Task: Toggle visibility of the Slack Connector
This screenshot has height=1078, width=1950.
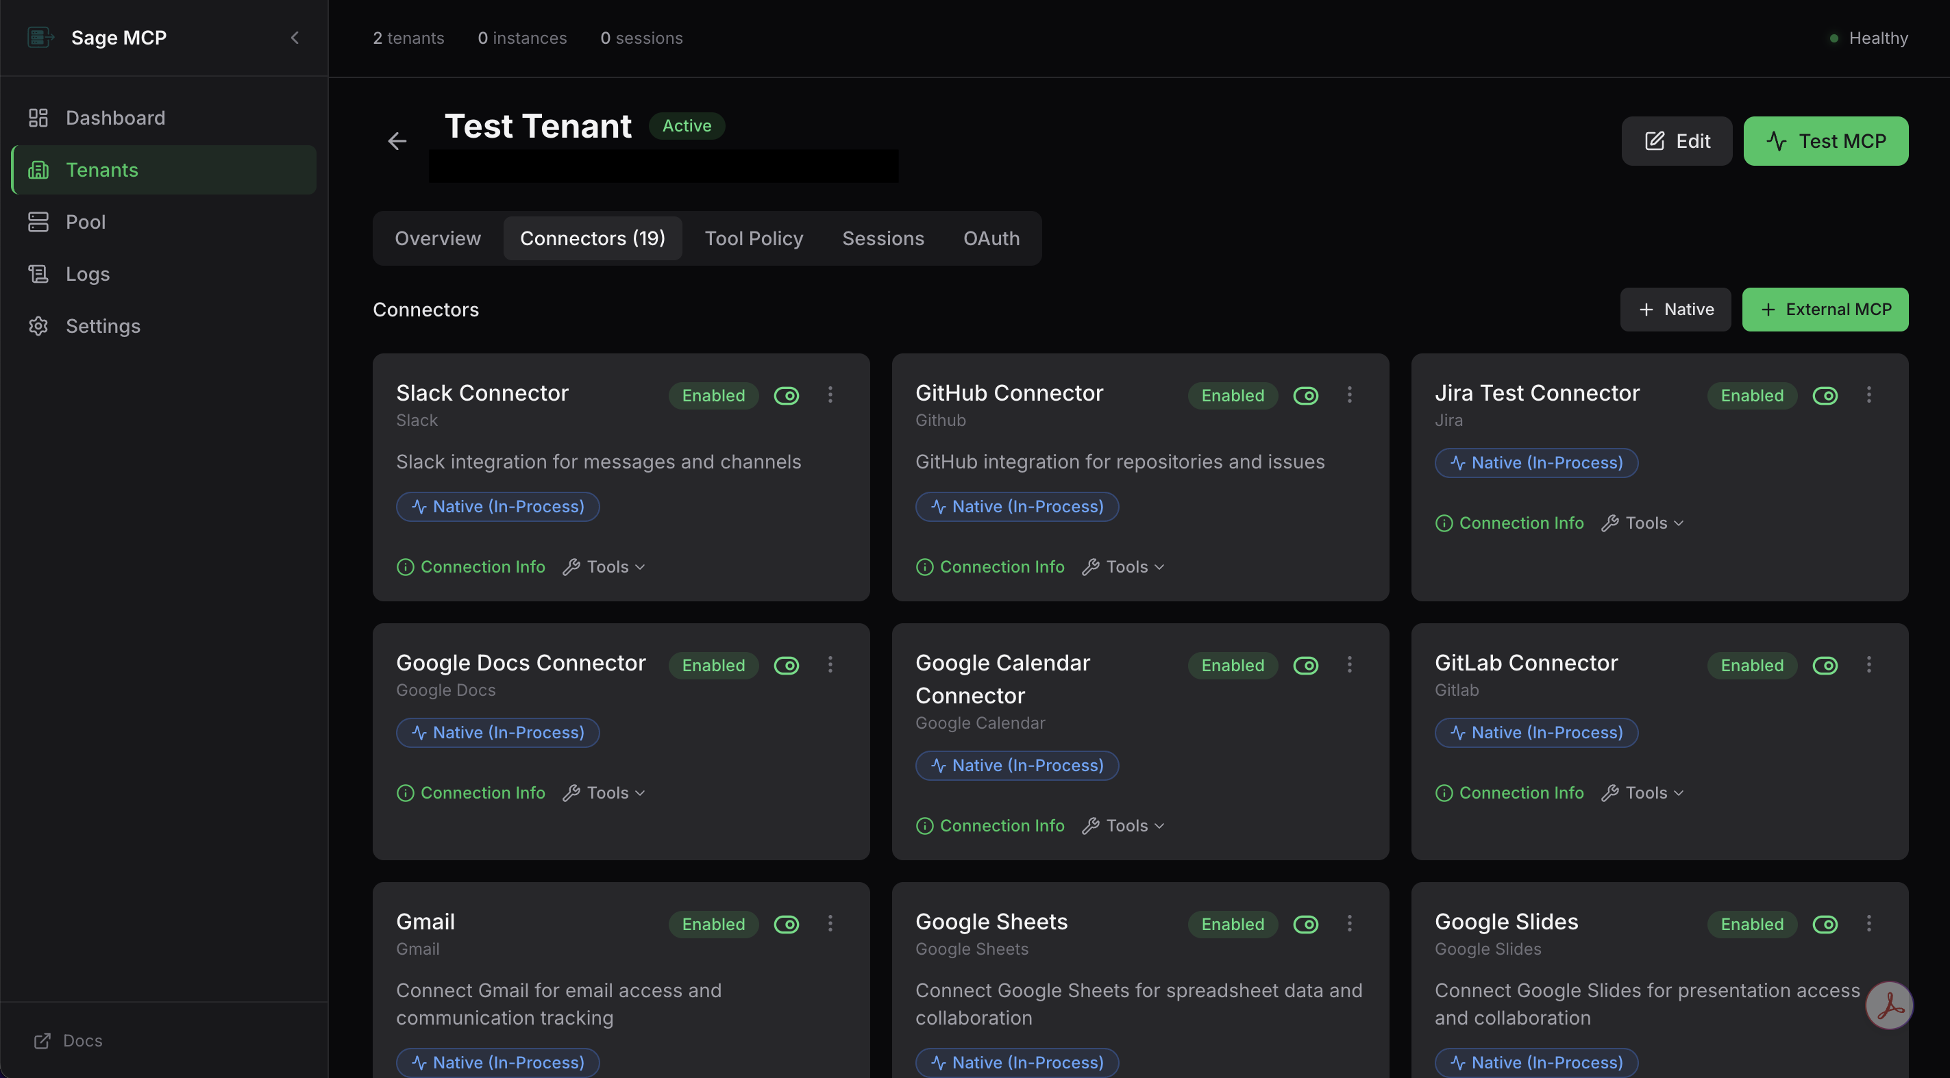Action: pyautogui.click(x=787, y=396)
